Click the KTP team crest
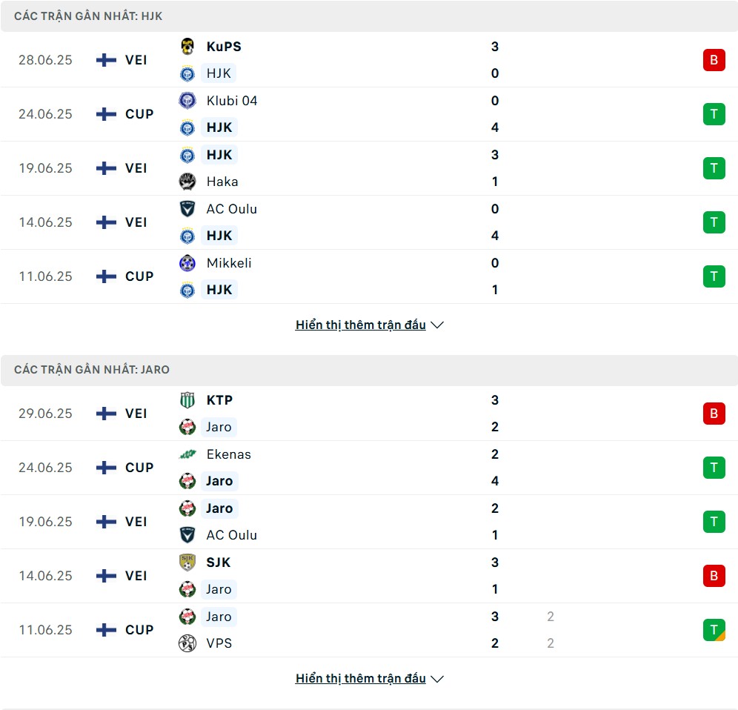This screenshot has width=738, height=710. (187, 400)
